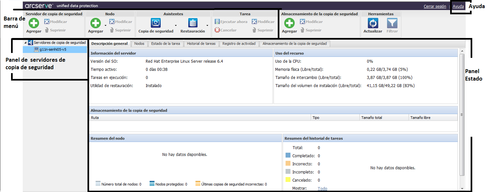This screenshot has height=192, width=496.
Task: Open the Copia de seguridad assistant icon
Action: (x=155, y=23)
